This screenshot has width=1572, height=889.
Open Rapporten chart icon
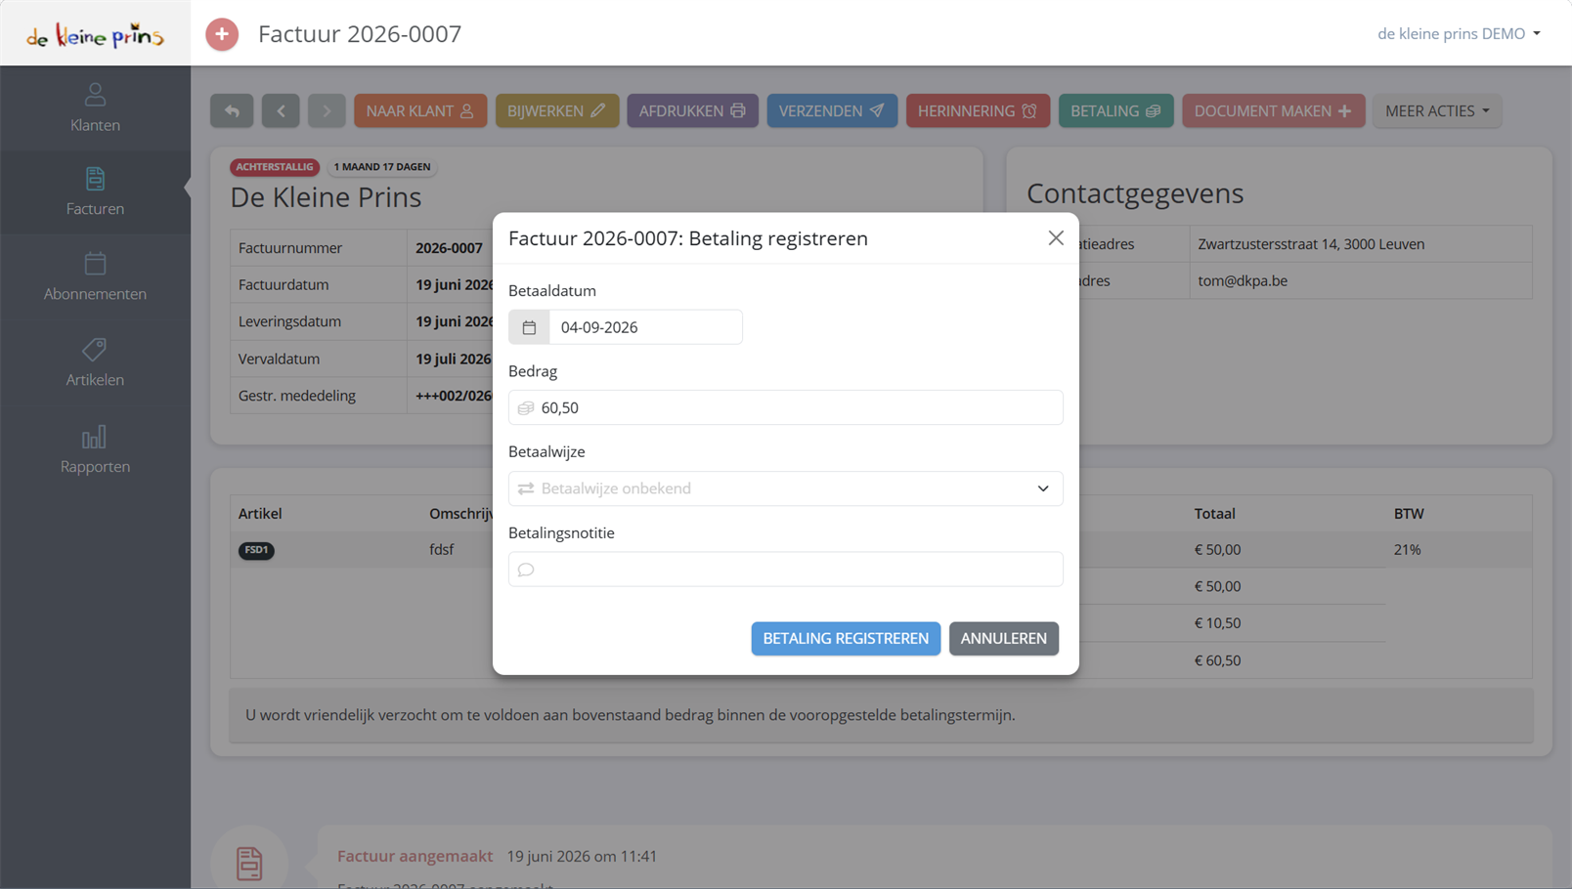point(95,436)
